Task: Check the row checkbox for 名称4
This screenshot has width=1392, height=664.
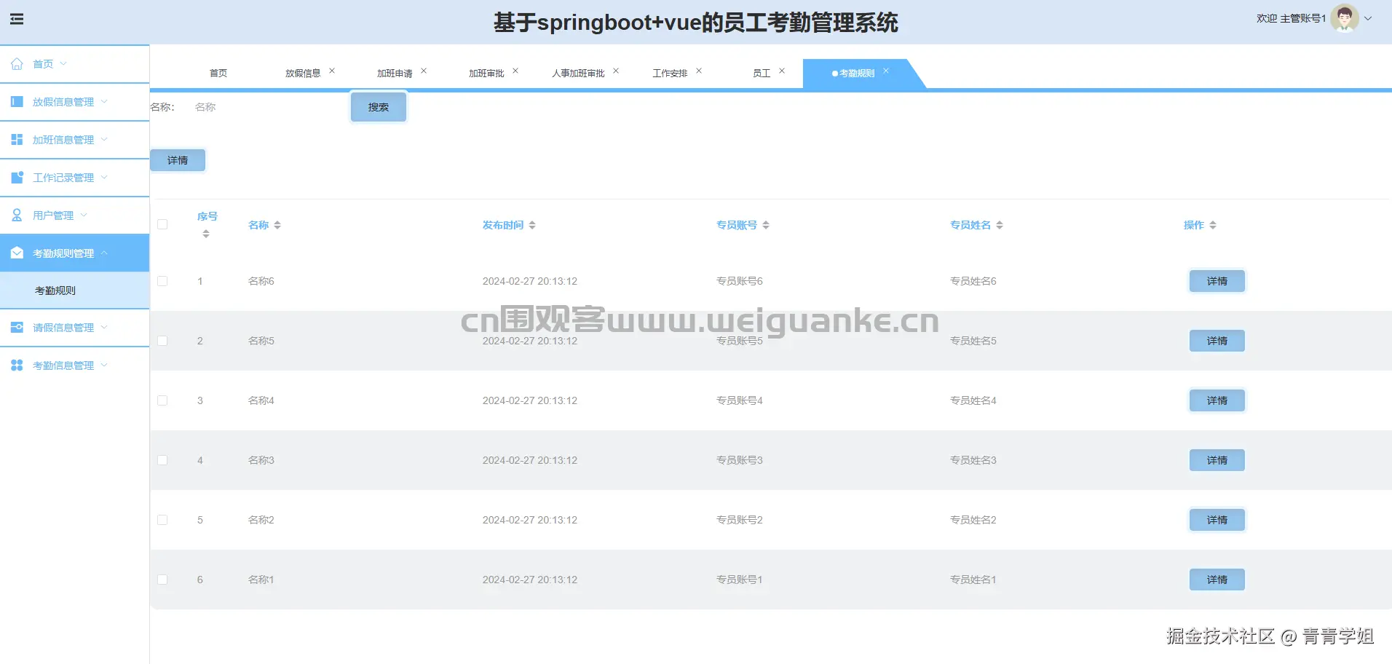Action: [162, 400]
